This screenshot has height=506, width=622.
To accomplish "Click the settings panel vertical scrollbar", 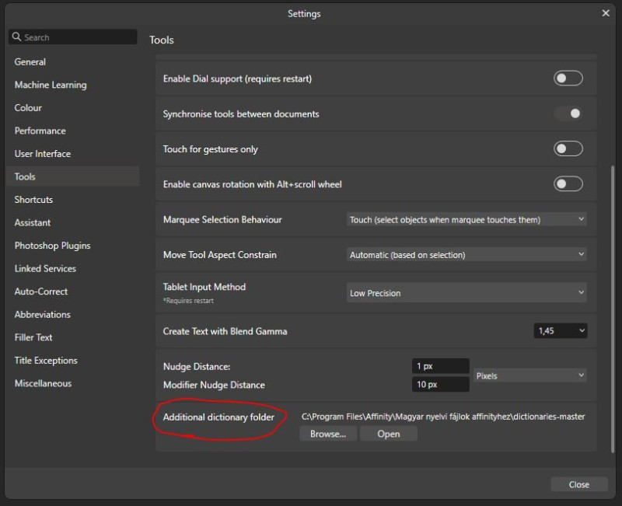I will click(x=613, y=309).
